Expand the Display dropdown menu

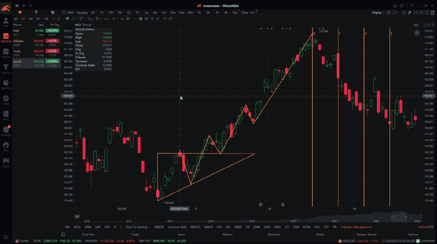[x=378, y=13]
